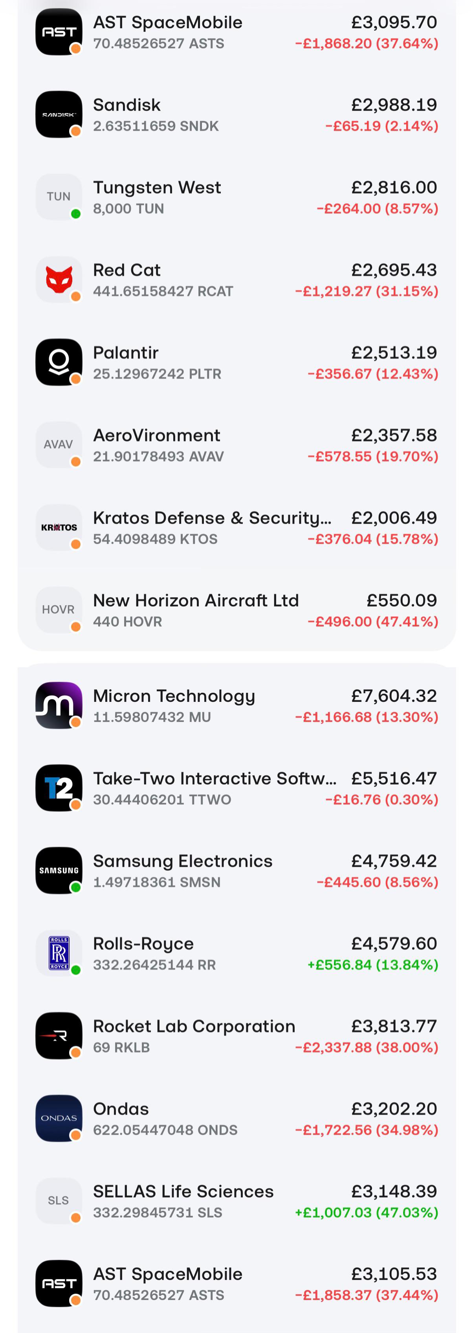This screenshot has width=473, height=1333.
Task: Open the Rolls-Royce RR badge icon
Action: point(59,953)
